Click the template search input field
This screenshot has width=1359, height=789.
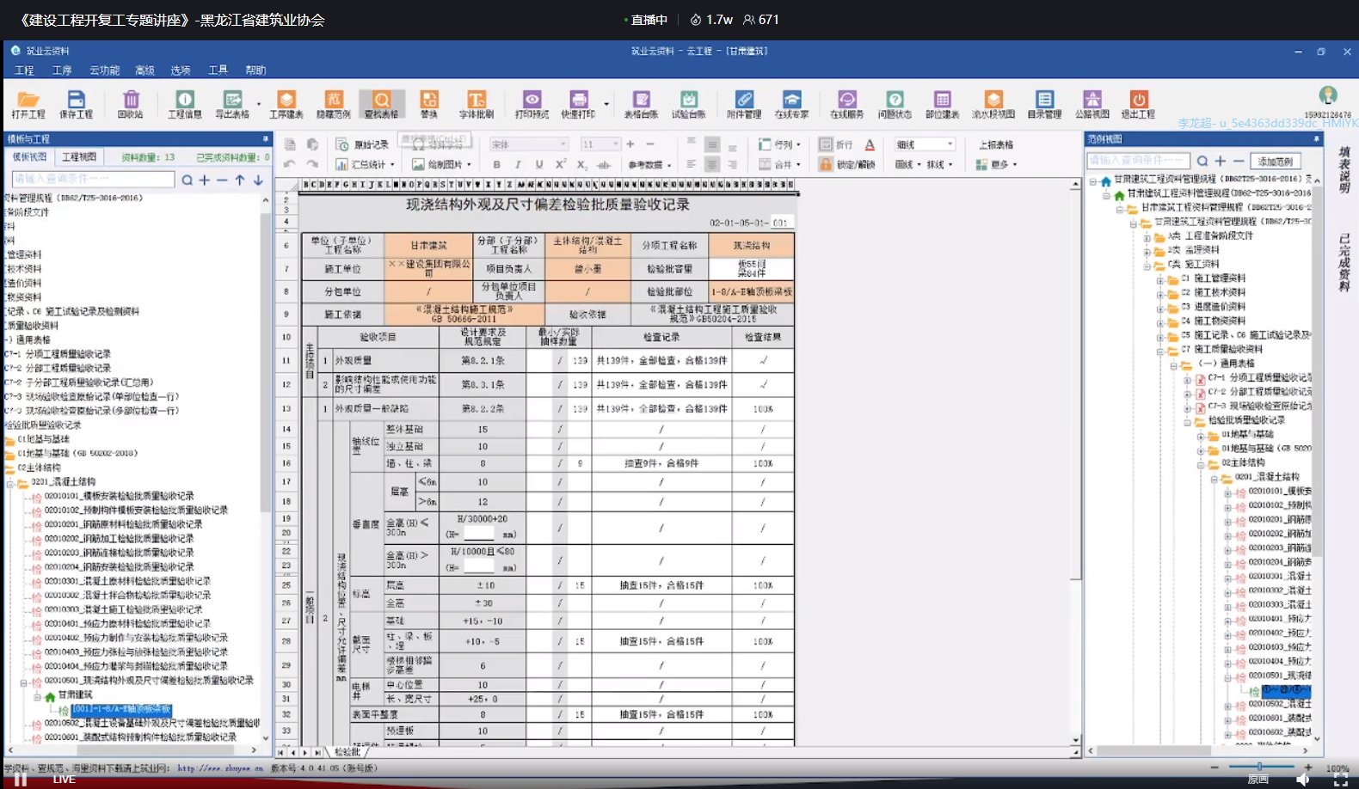pyautogui.click(x=93, y=179)
